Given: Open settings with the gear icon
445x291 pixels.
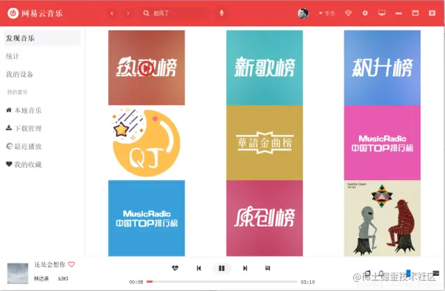Looking at the screenshot, I should pyautogui.click(x=365, y=13).
